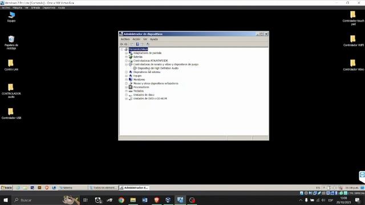This screenshot has width=365, height=205.
Task: Select the Teclados category
Action: (139, 91)
